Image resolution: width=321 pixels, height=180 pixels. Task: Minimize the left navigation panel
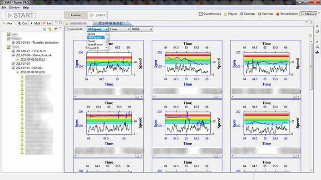coord(56,23)
